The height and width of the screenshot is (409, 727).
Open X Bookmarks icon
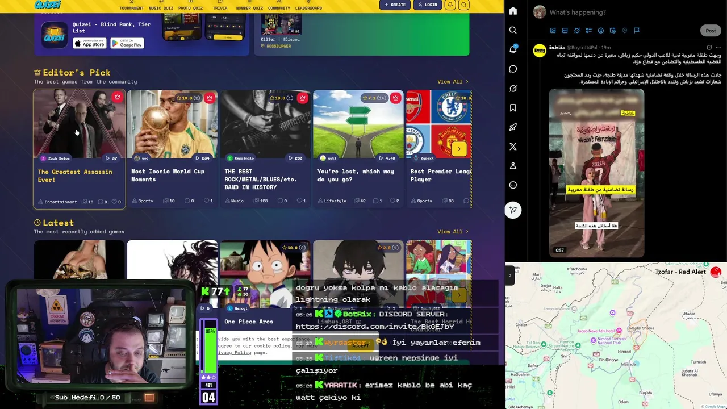[513, 107]
